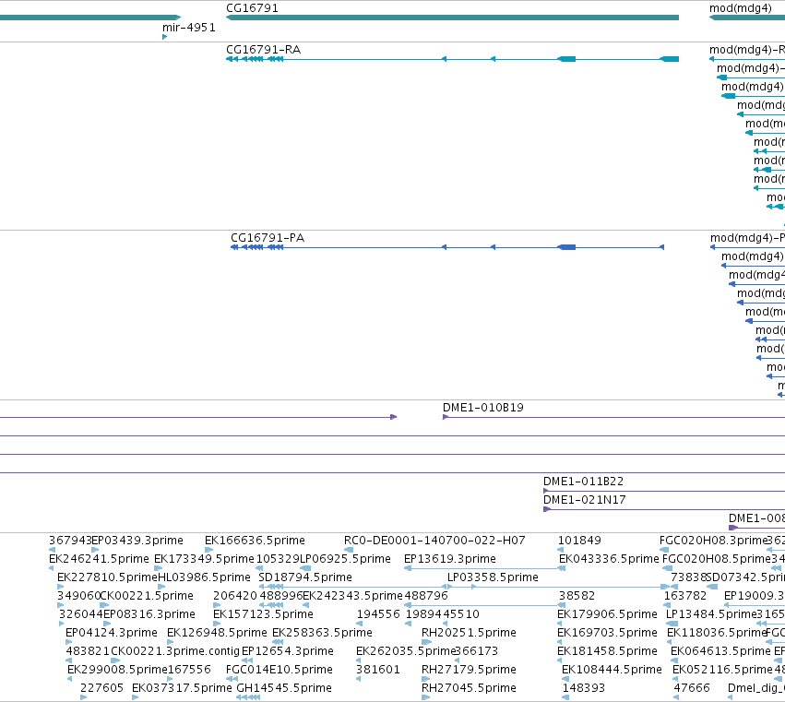Select EST EK262035.5prime
Image resolution: width=785 pixels, height=702 pixels.
coord(406,651)
